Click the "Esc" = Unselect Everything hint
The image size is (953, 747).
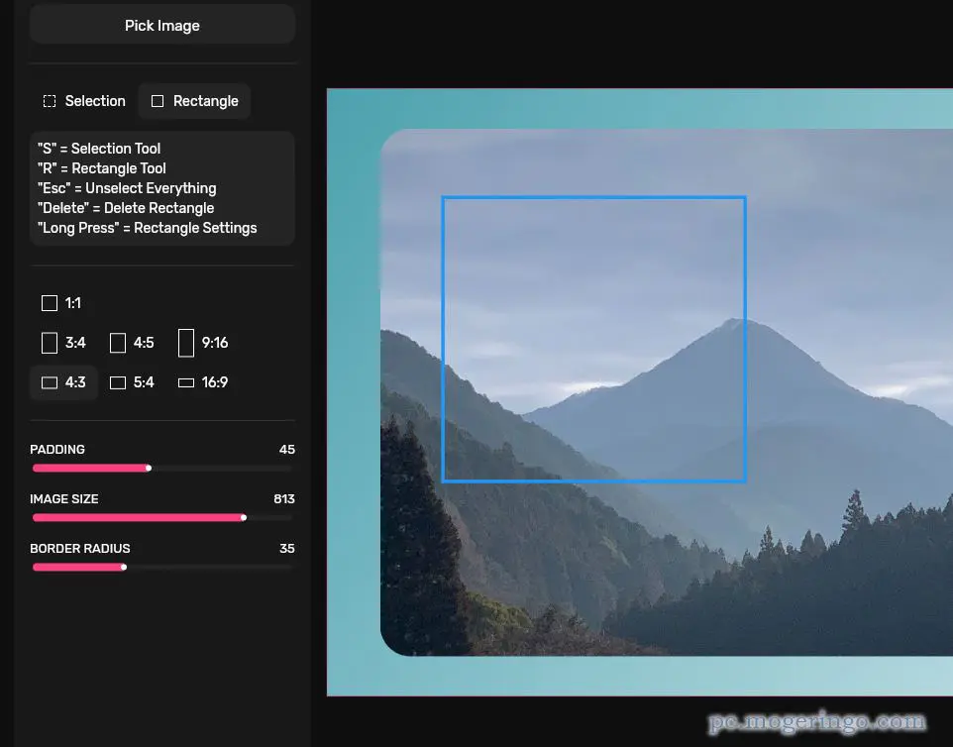tap(127, 188)
